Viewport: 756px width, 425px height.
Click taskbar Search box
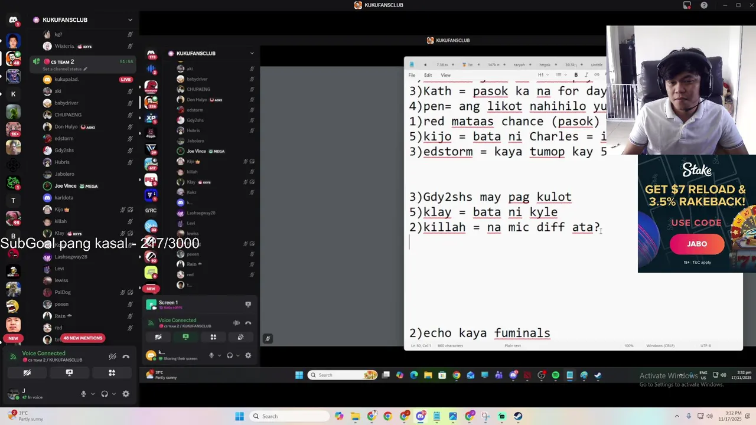[x=289, y=416]
